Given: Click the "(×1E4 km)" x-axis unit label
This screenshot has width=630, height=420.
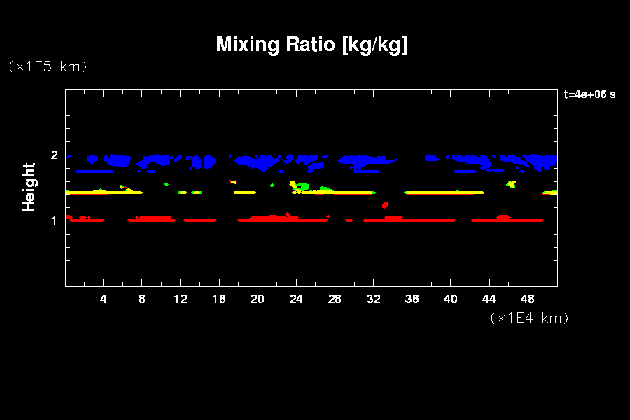Looking at the screenshot, I should pos(529,318).
